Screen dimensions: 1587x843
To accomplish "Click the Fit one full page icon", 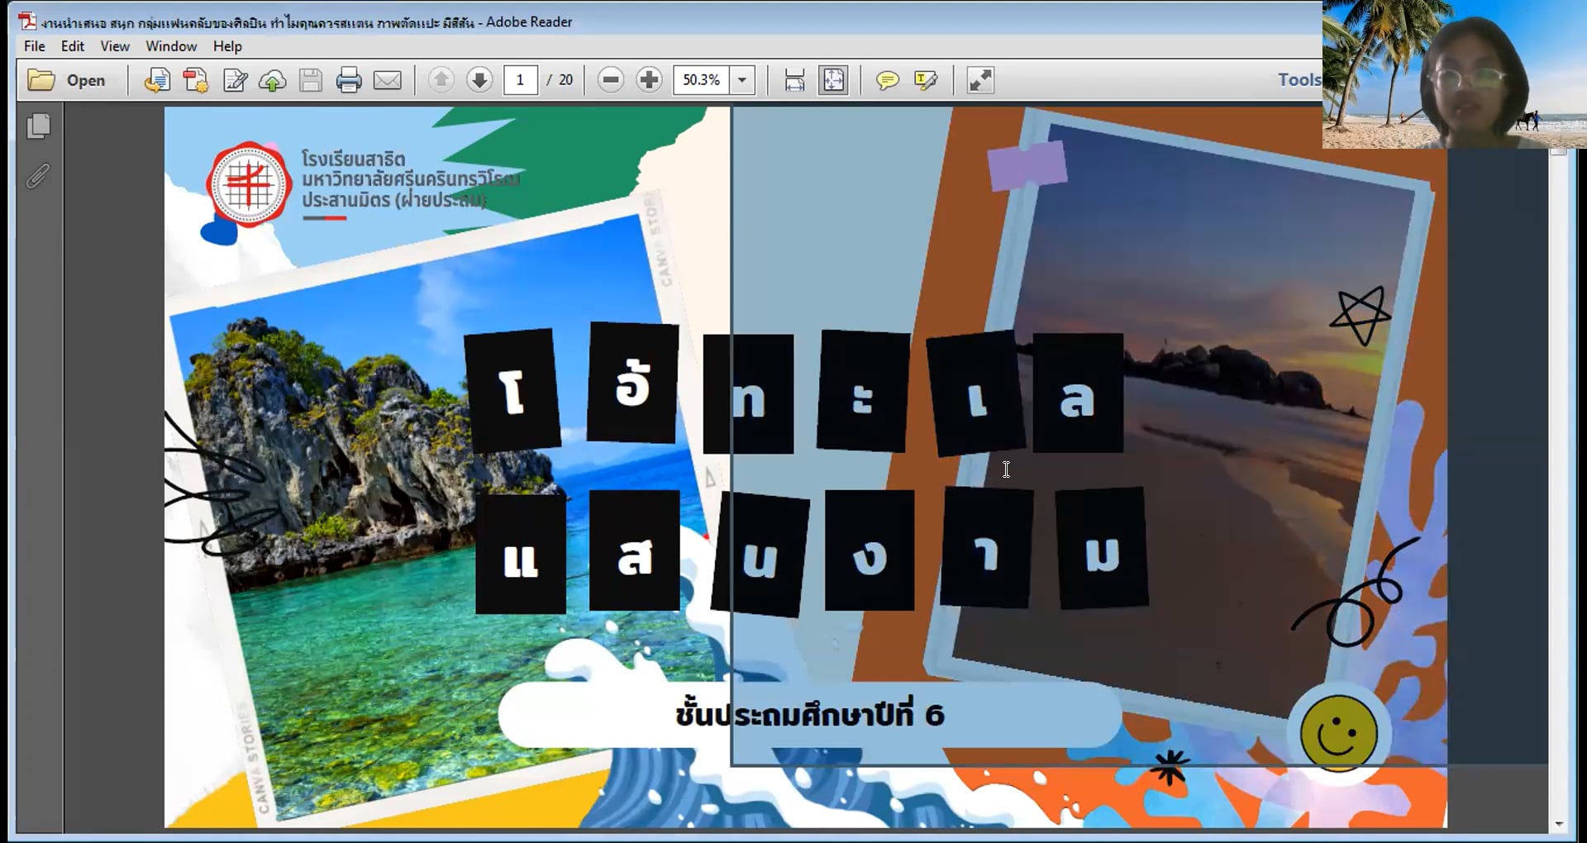I will tap(833, 80).
